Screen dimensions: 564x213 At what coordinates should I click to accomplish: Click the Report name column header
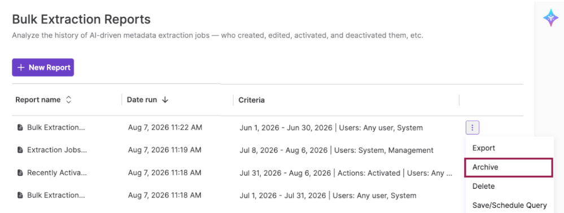coord(38,100)
